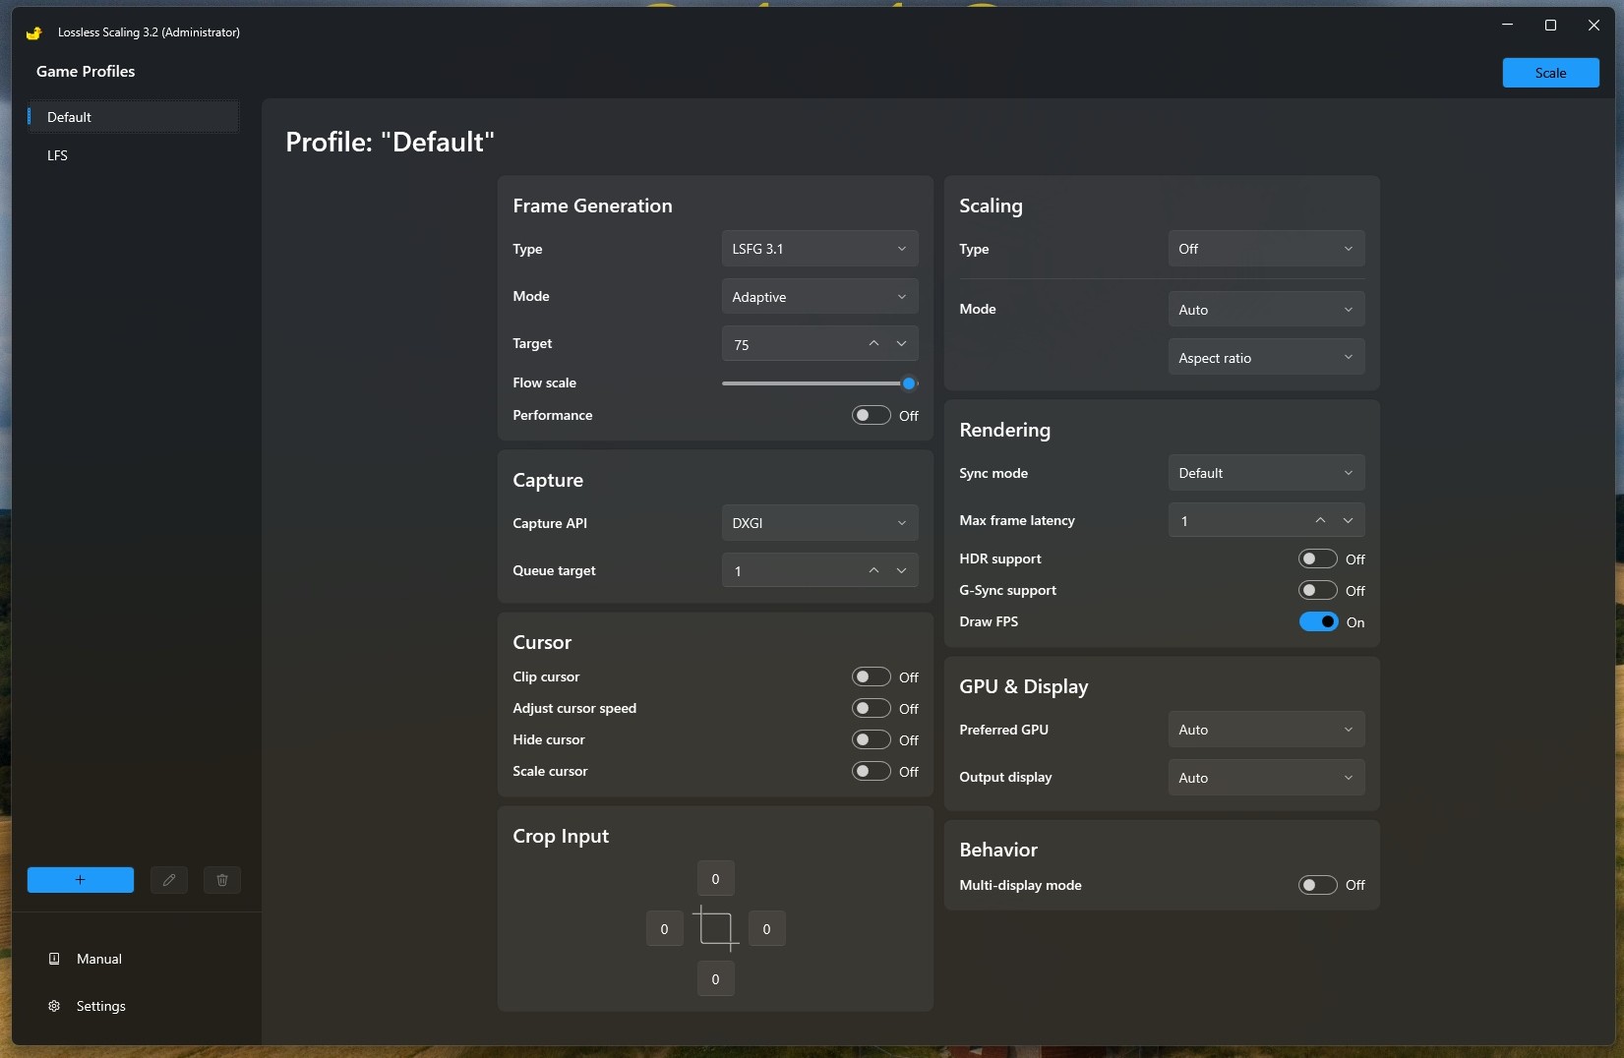1624x1058 pixels.
Task: Click the top crop input field
Action: 715,879
